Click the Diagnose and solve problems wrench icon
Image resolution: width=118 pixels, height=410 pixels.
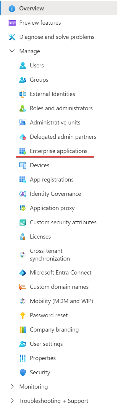(12, 37)
